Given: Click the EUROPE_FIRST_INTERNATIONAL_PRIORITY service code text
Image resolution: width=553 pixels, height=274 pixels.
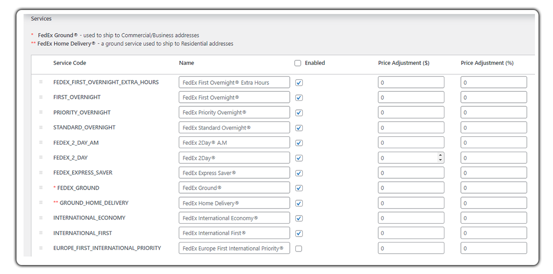Looking at the screenshot, I should coord(107,248).
